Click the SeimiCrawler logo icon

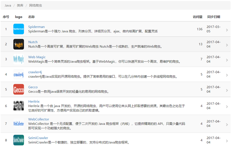(19, 140)
